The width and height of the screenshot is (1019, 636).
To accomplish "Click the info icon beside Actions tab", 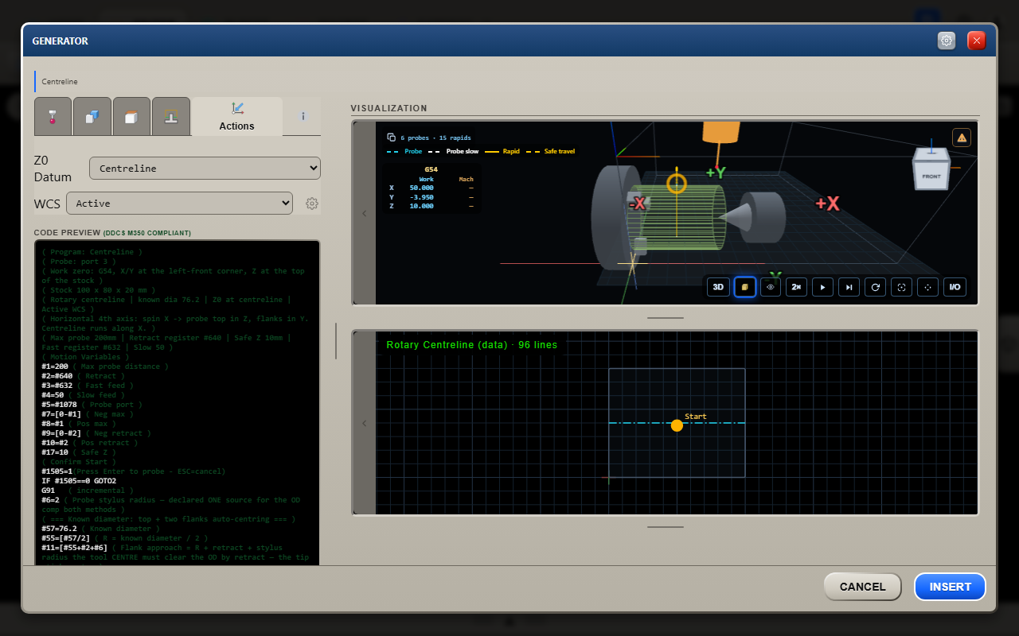I will (x=303, y=116).
